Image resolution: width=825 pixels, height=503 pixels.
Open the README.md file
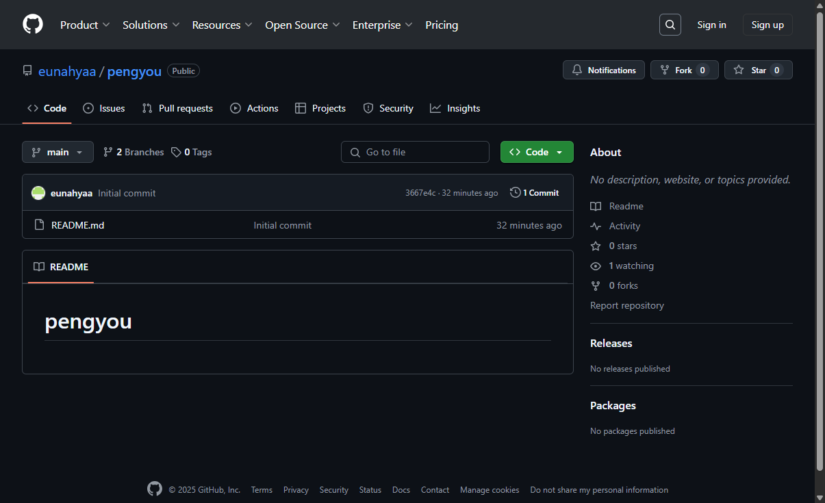click(78, 225)
